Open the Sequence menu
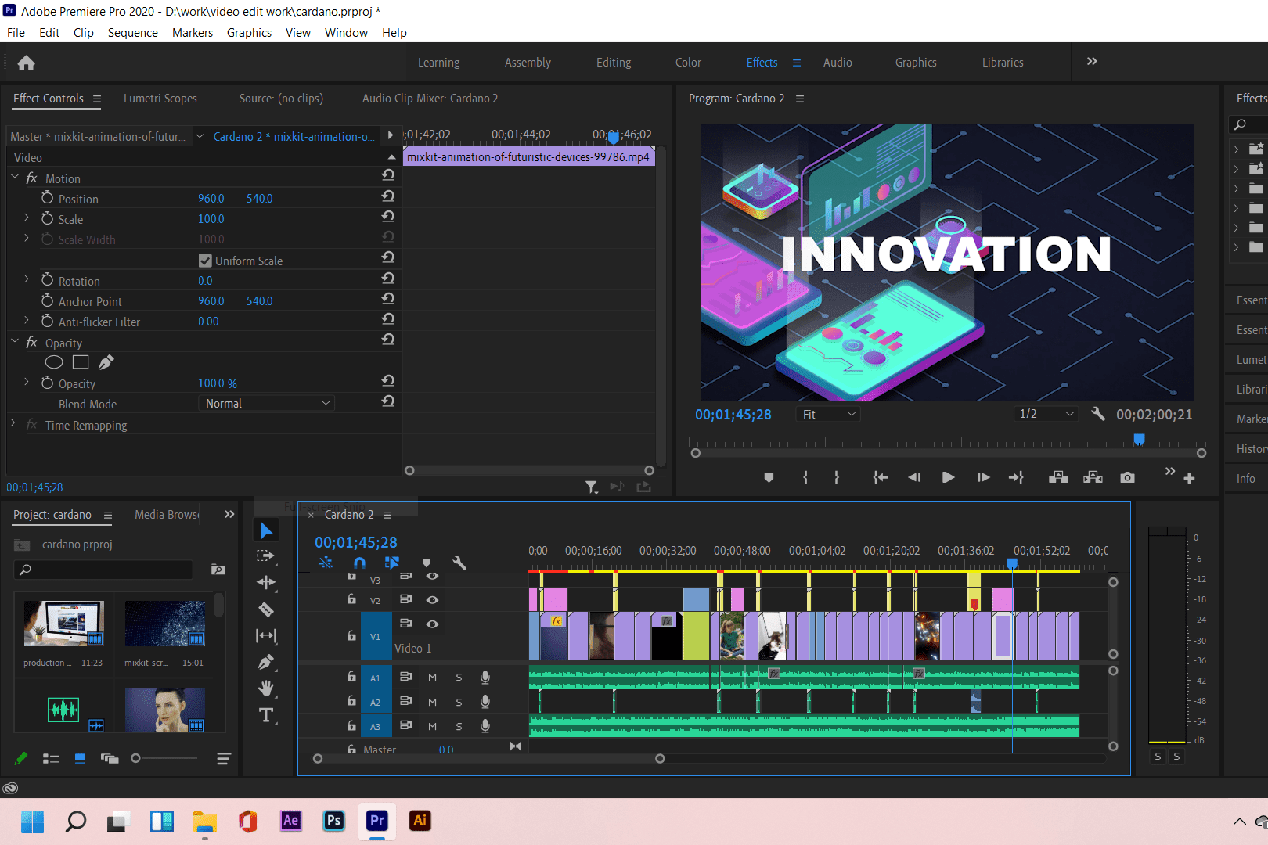Screen dimensions: 1268x845 click(132, 33)
